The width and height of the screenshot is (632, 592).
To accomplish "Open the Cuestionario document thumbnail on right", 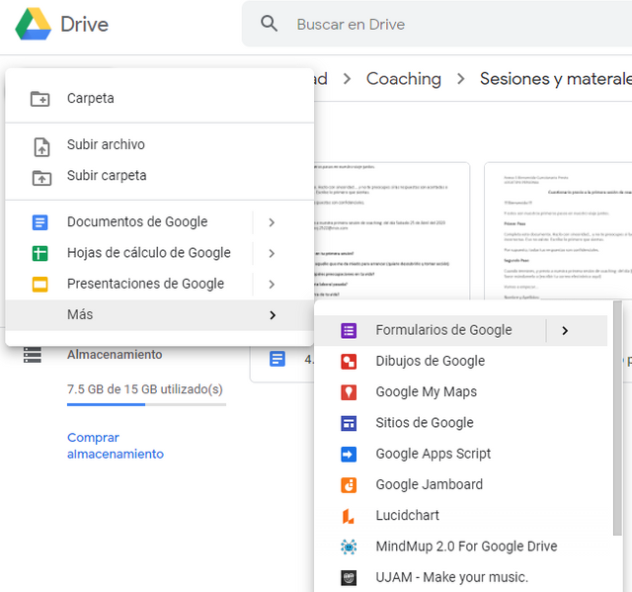I will coord(558,230).
